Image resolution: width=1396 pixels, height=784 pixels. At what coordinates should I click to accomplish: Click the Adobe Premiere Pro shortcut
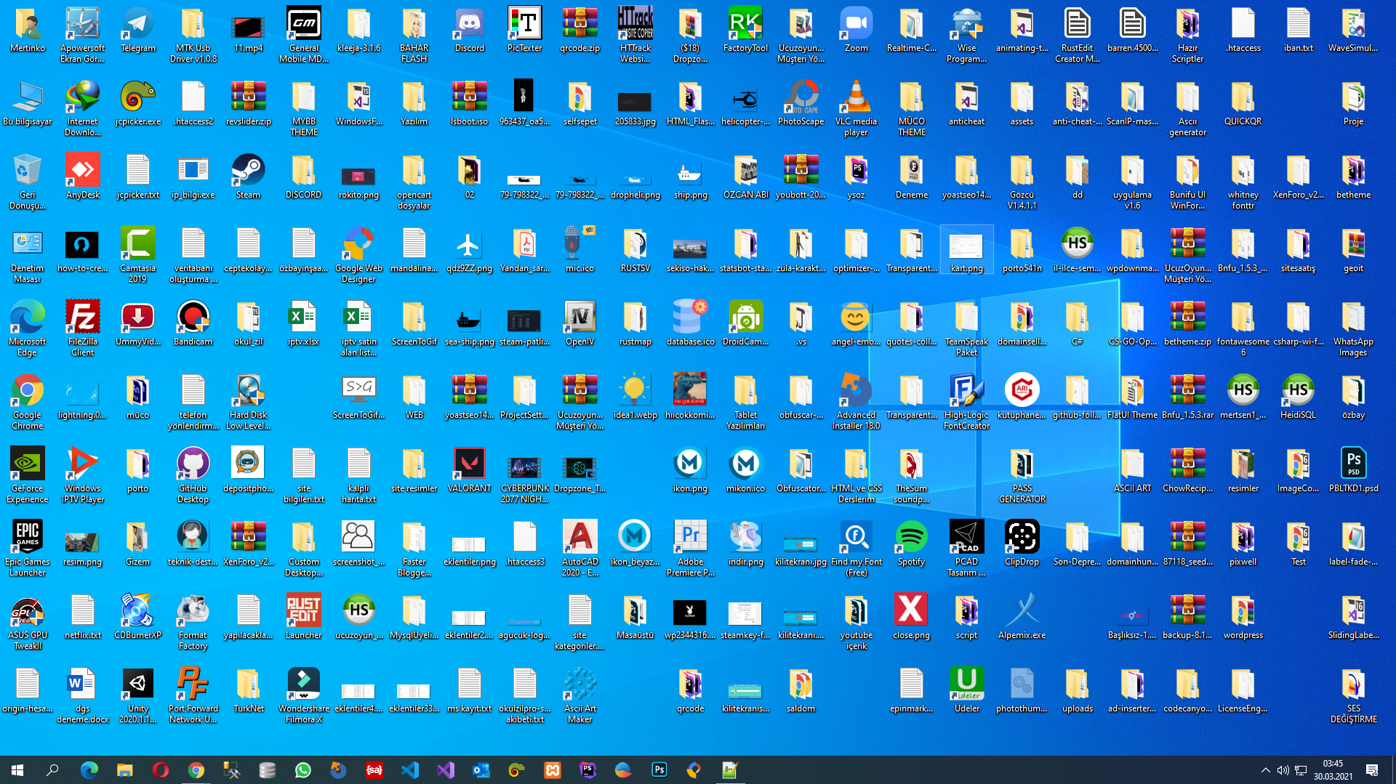click(x=691, y=549)
